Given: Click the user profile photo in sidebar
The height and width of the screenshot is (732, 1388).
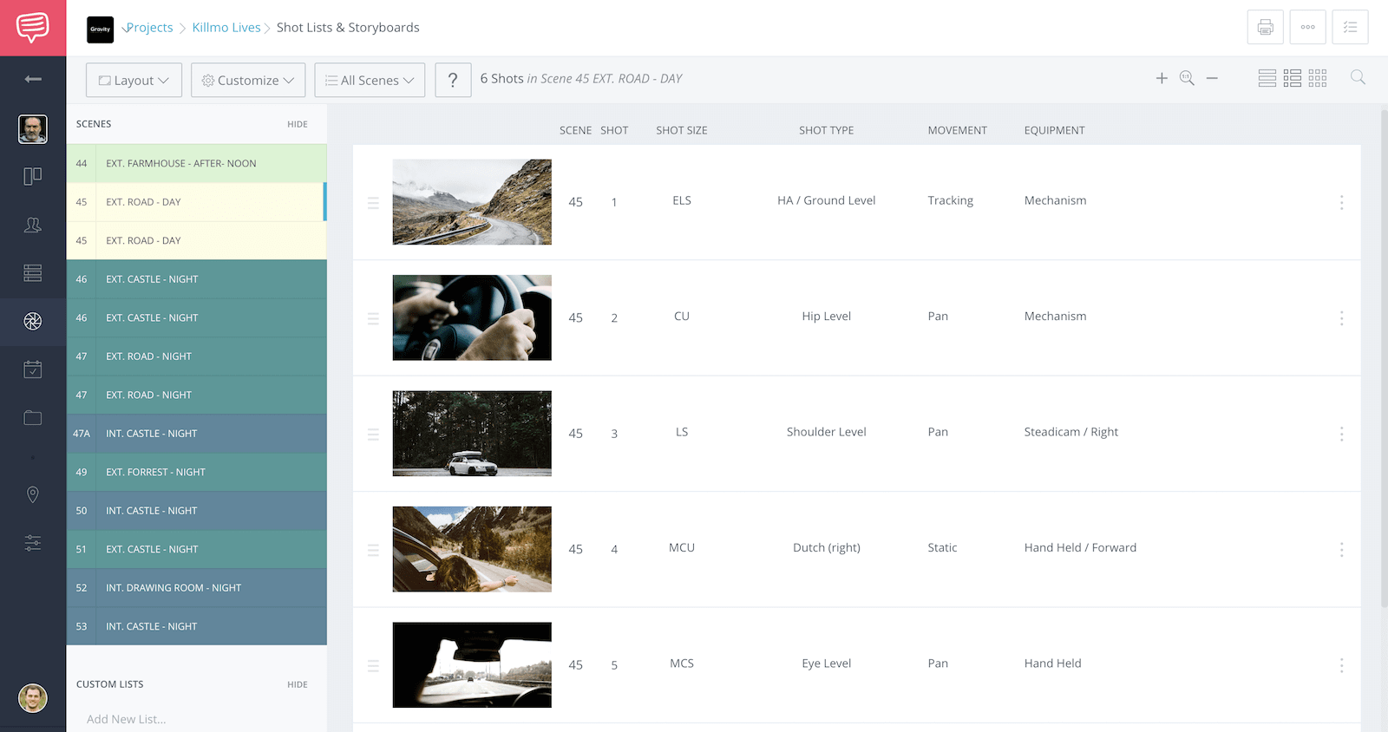Looking at the screenshot, I should (33, 129).
